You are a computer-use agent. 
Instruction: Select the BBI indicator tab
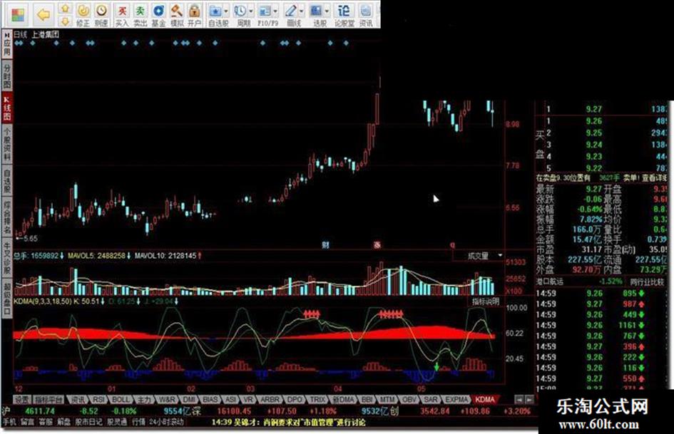(x=367, y=400)
